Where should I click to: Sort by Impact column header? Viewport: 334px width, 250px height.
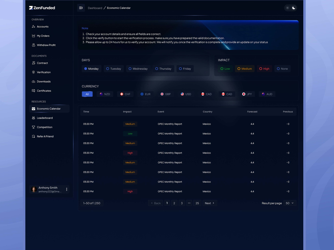click(x=127, y=112)
